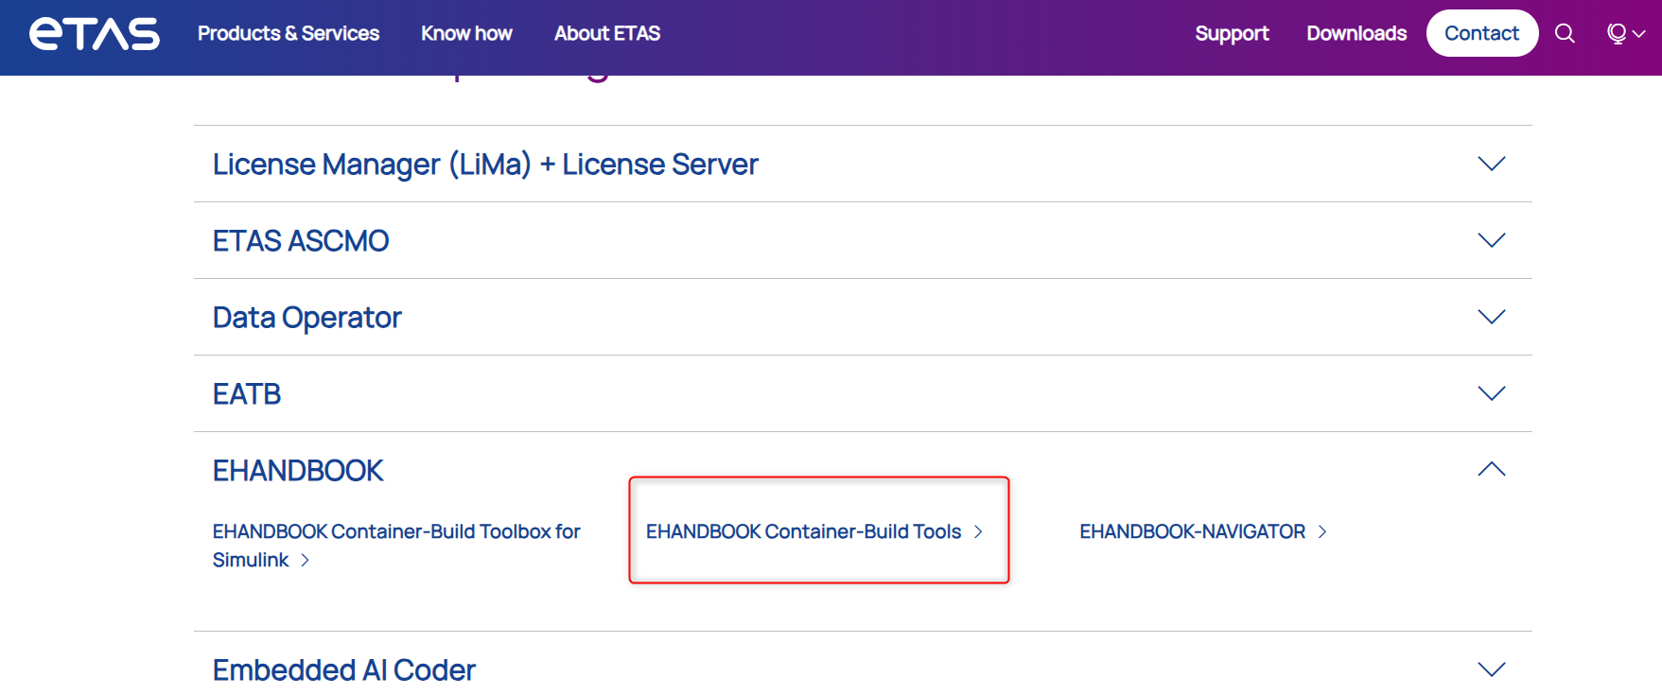Image resolution: width=1662 pixels, height=695 pixels.
Task: Click the arrow after Container-Build Tools
Action: 978,532
